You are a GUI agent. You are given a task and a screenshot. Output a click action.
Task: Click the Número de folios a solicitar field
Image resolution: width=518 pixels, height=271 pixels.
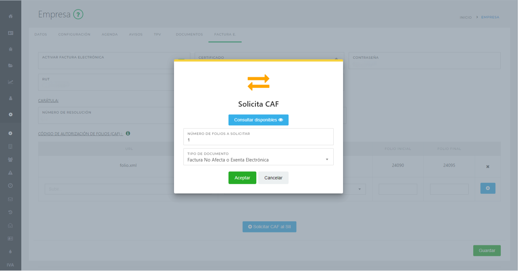click(x=259, y=137)
